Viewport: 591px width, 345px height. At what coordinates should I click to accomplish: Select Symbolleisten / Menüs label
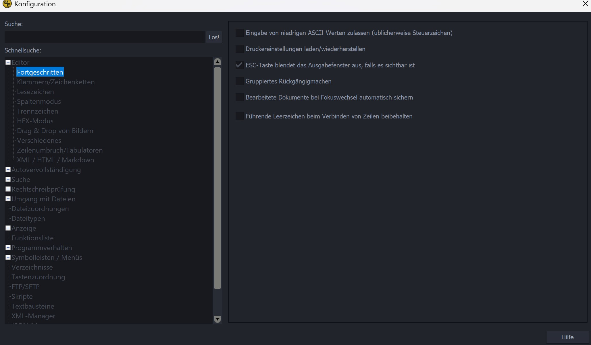(x=47, y=258)
